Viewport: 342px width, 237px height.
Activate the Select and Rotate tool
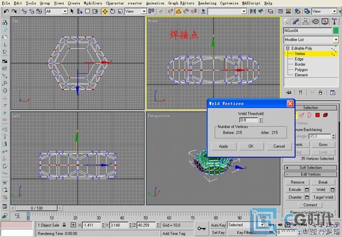tap(113, 11)
